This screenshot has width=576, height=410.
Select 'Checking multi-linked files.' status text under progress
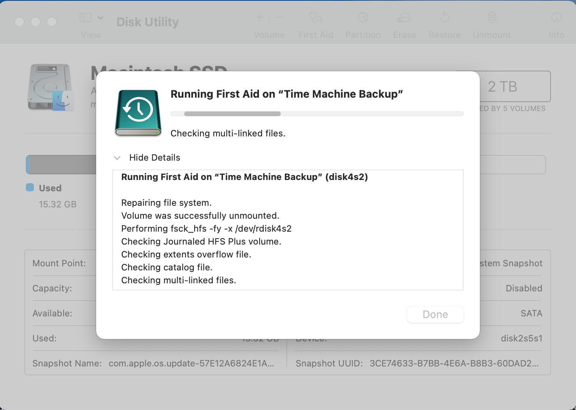(x=228, y=134)
